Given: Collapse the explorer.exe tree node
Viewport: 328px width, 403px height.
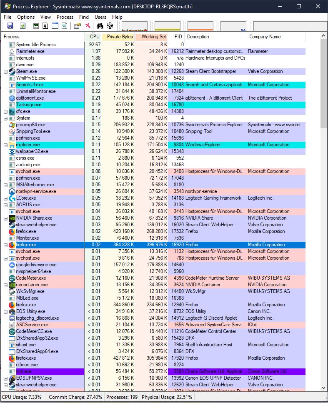Looking at the screenshot, I should [x=5, y=145].
